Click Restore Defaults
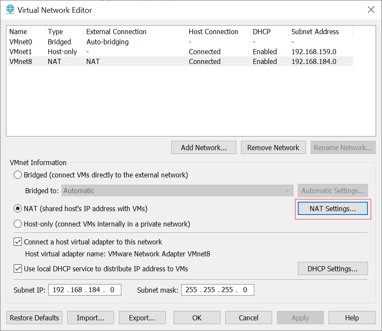Screen dimensions: 382x331 point(34,318)
